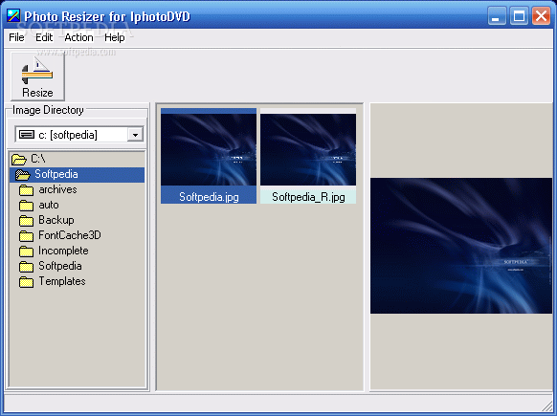Screen dimensions: 557x416
Task: Open the Help menu
Action: click(115, 37)
